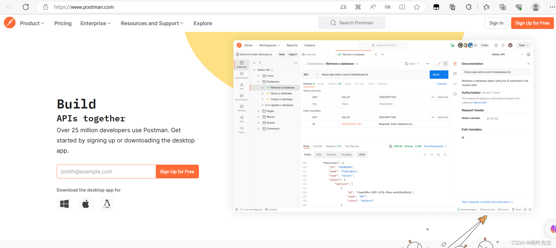Focus the Search Postman box
Image resolution: width=556 pixels, height=248 pixels.
click(x=351, y=23)
